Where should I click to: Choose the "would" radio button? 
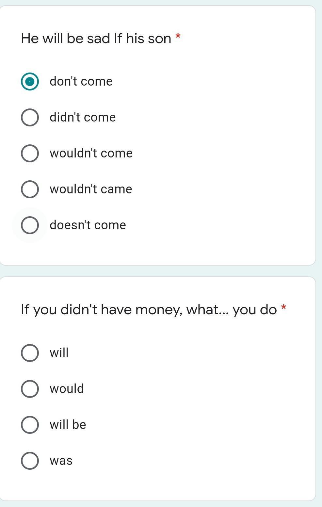30,389
